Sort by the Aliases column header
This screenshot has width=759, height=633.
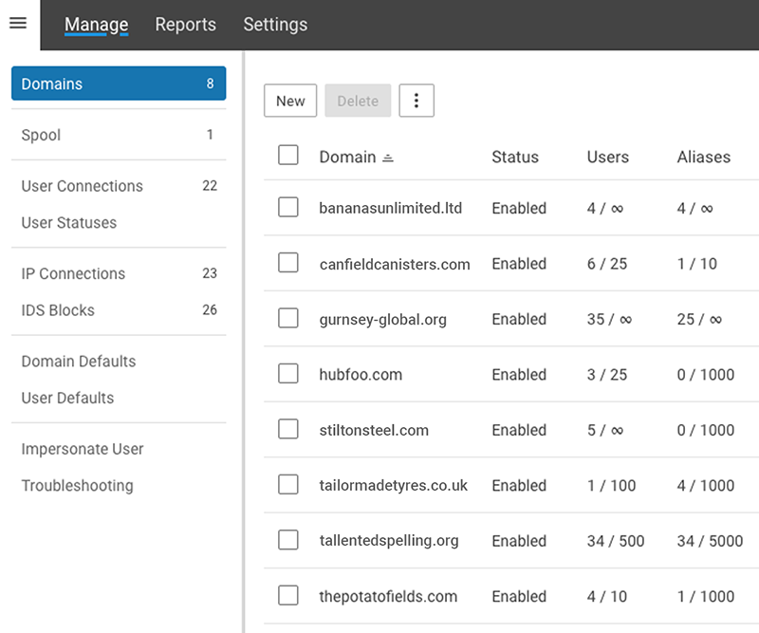tap(704, 157)
